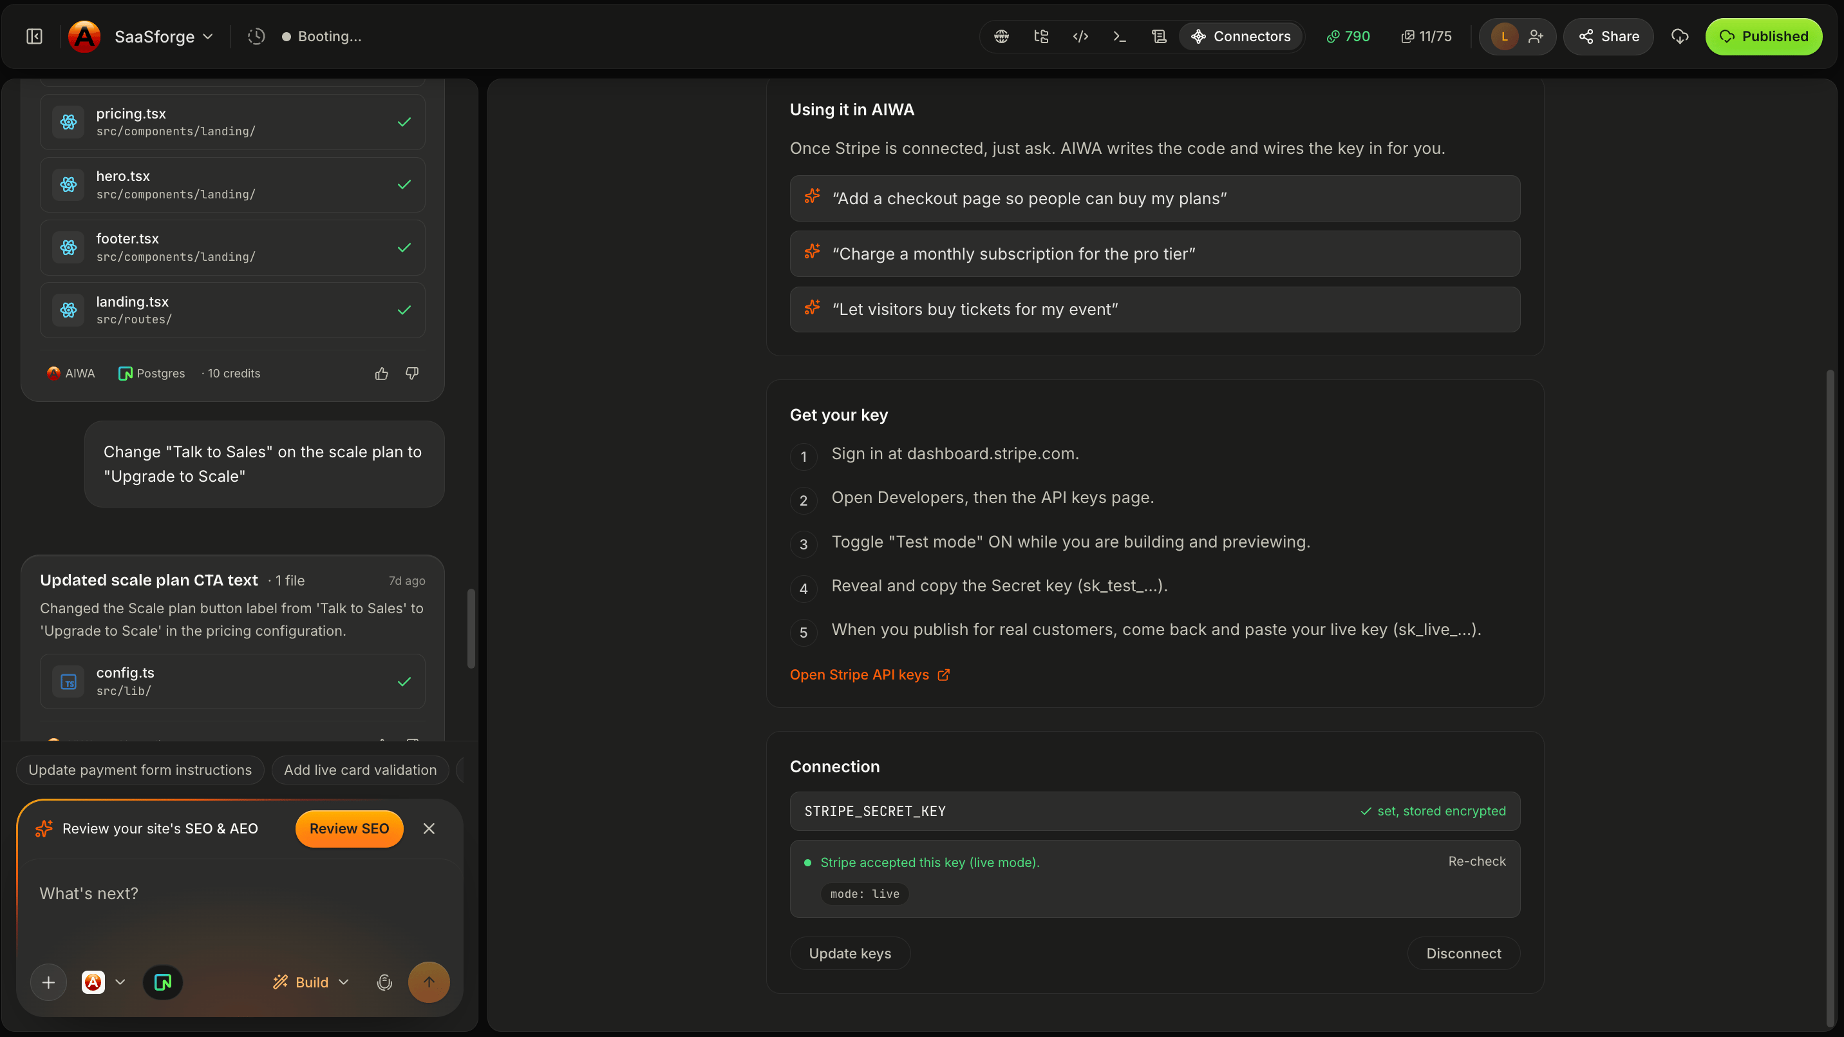Viewport: 1844px width, 1037px height.
Task: Click the thumbs down feedback icon
Action: 412,373
